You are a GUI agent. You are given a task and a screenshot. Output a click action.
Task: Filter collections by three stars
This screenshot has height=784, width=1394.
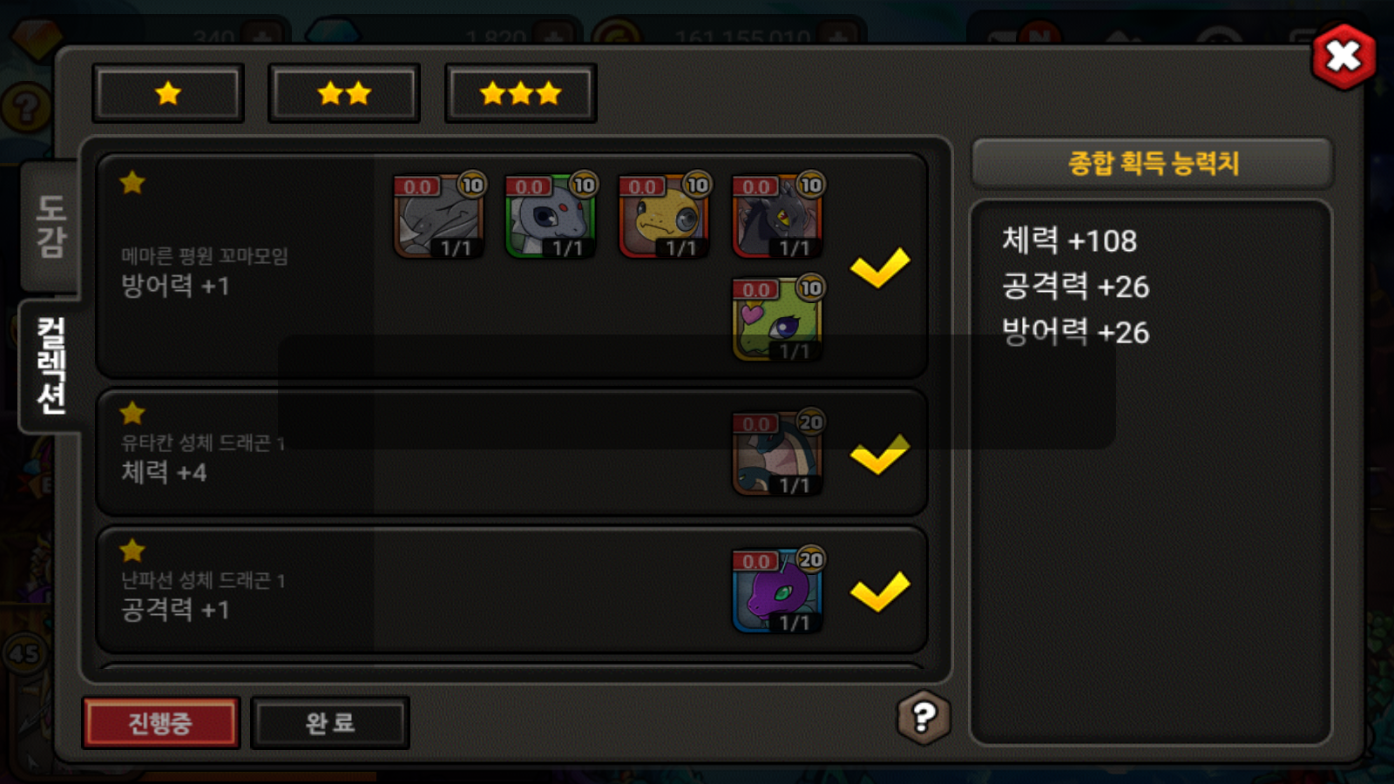[x=521, y=93]
